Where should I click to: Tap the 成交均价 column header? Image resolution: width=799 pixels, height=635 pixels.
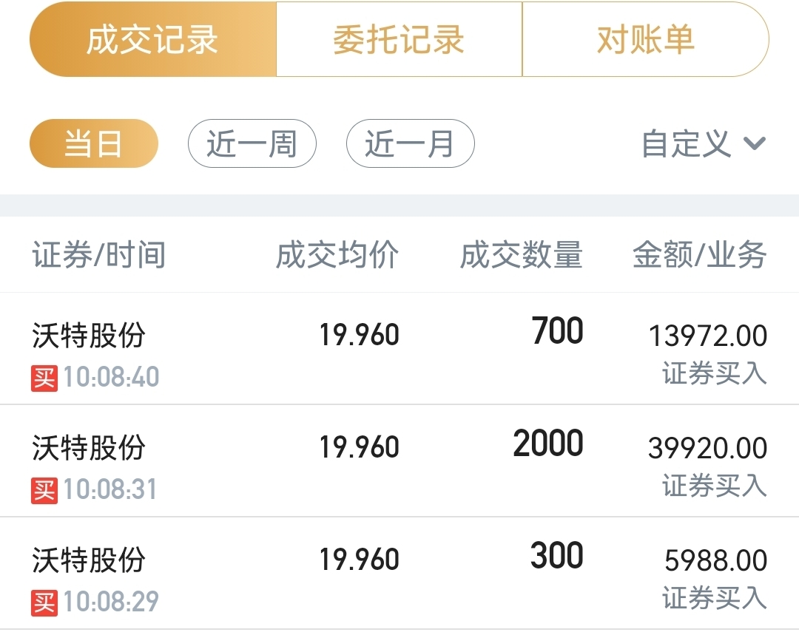(337, 256)
